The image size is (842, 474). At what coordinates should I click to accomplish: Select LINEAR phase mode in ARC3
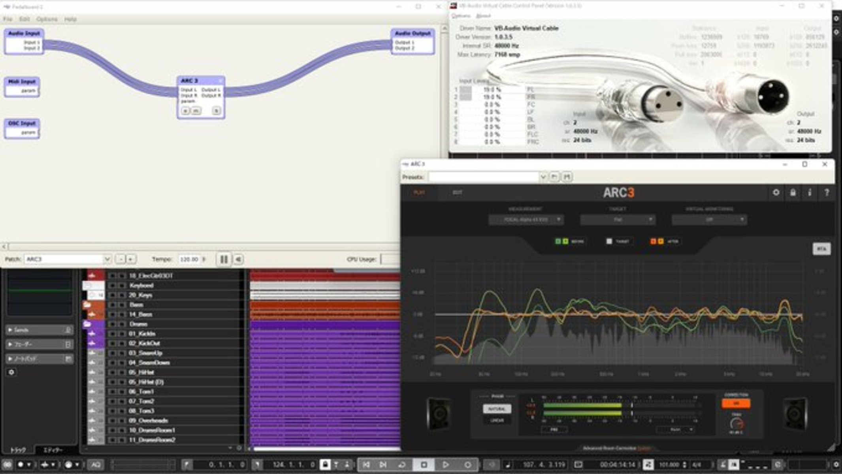(497, 420)
